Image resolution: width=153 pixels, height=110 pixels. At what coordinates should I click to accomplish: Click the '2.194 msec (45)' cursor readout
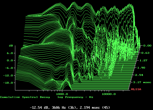point(95,107)
